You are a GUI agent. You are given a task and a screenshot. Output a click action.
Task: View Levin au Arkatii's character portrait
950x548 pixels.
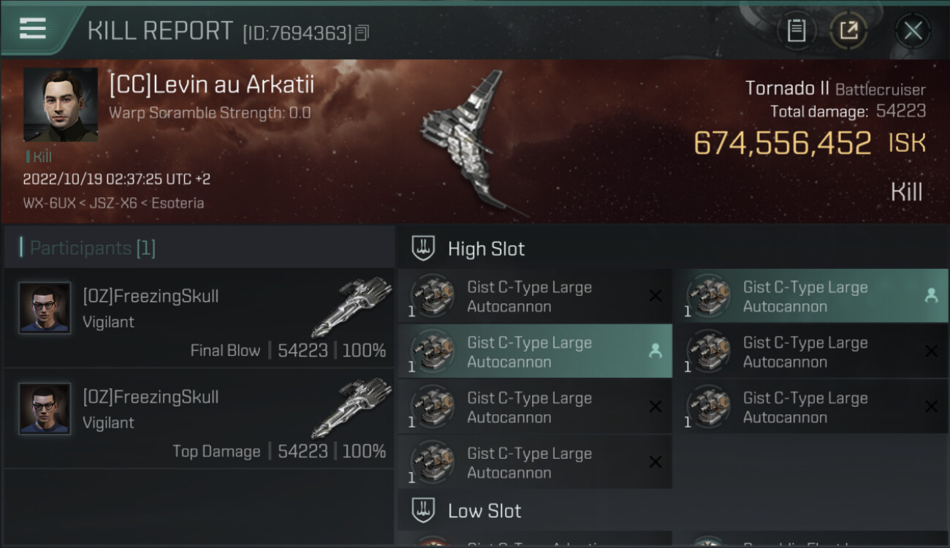point(61,105)
